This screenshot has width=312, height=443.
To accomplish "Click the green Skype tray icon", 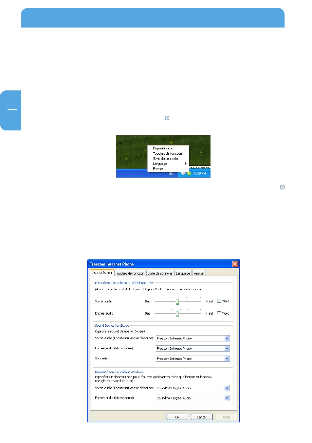I will (x=189, y=173).
